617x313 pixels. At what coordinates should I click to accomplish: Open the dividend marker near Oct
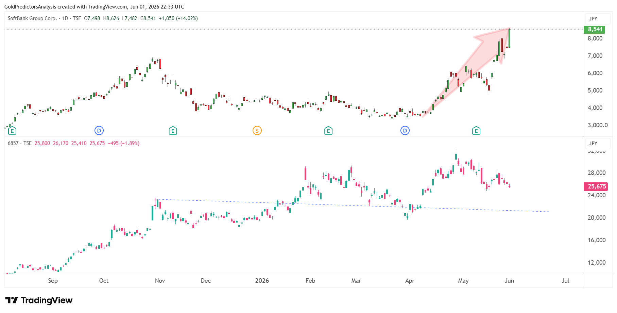[99, 130]
